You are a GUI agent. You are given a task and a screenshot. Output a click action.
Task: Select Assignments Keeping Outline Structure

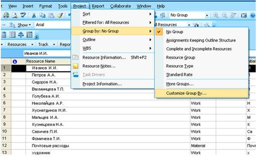click(202, 40)
